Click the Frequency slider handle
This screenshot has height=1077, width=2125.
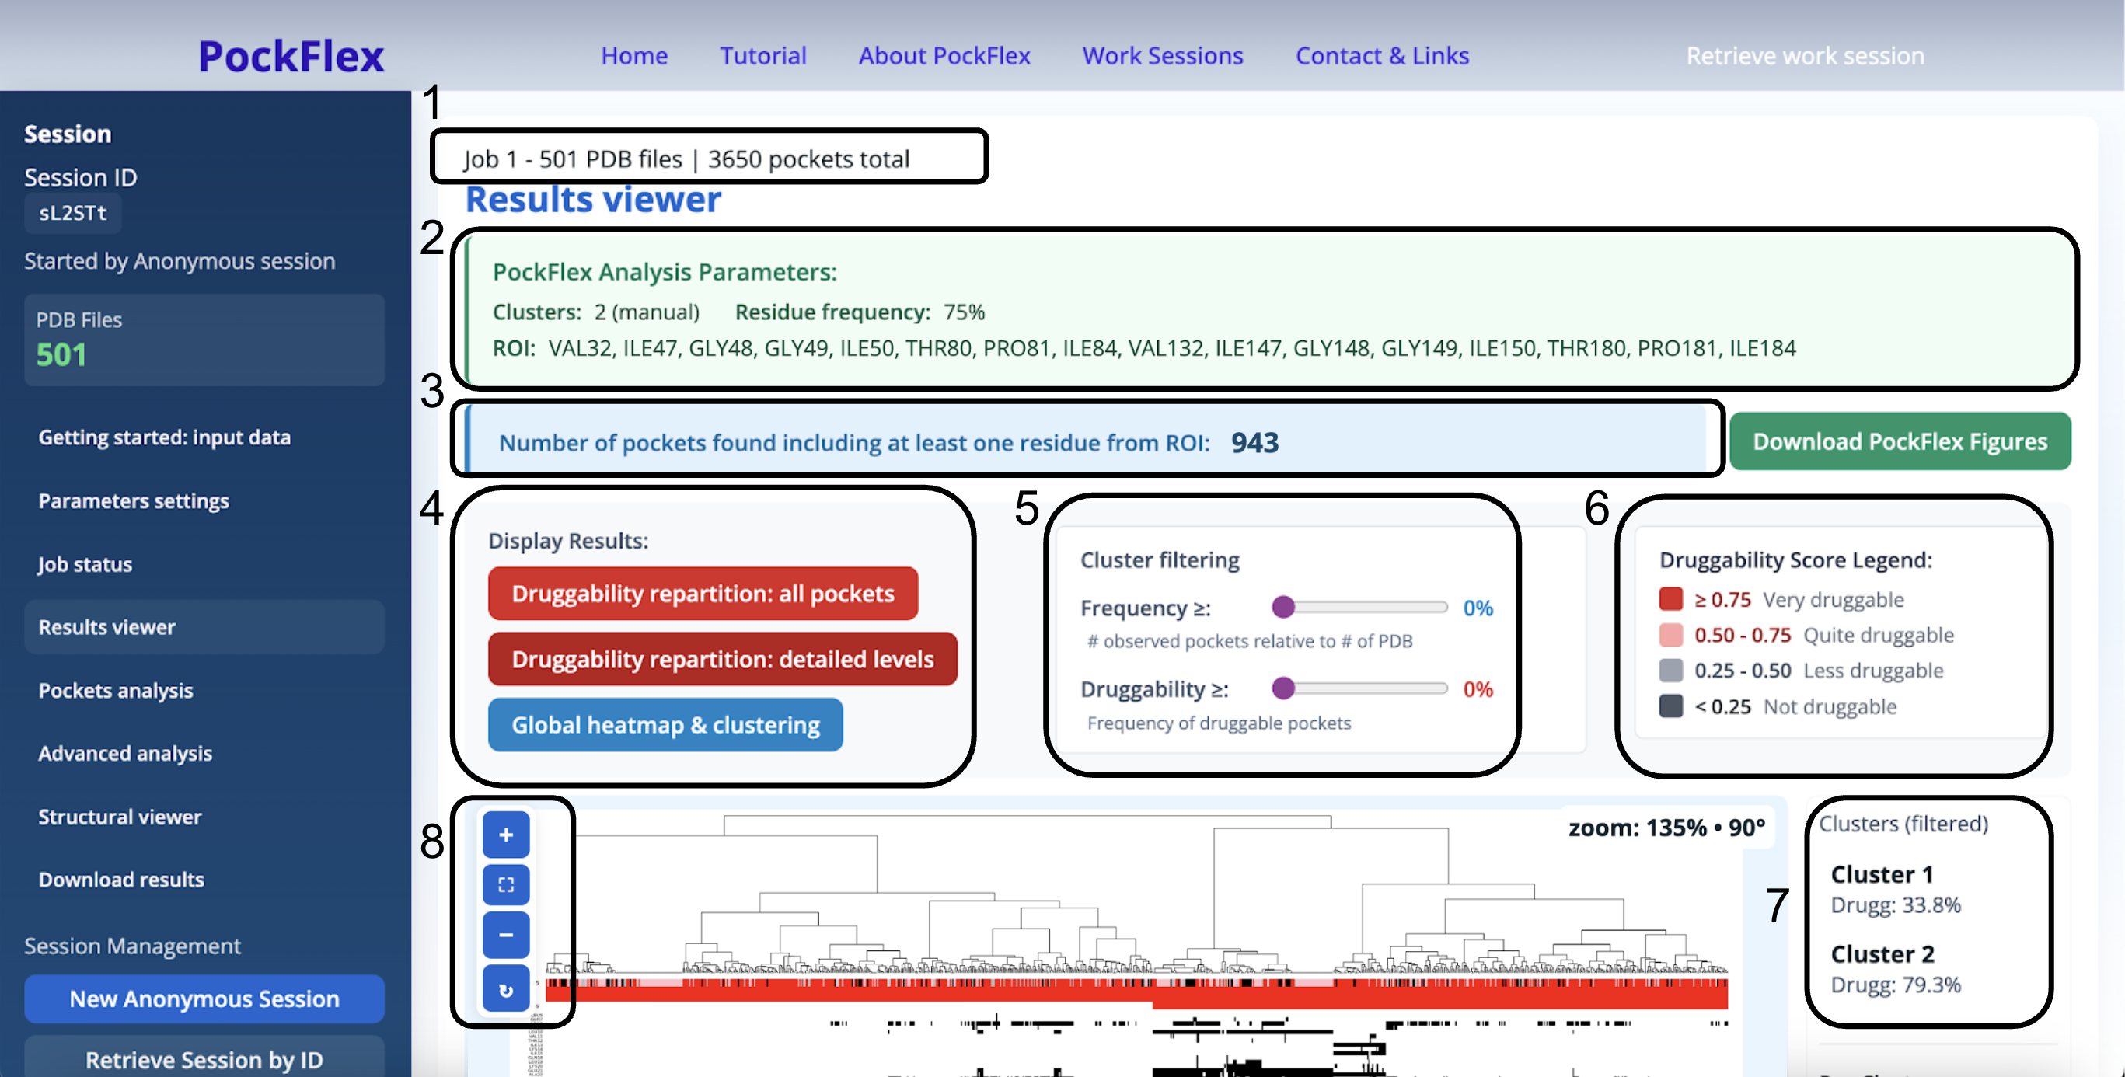[1282, 607]
